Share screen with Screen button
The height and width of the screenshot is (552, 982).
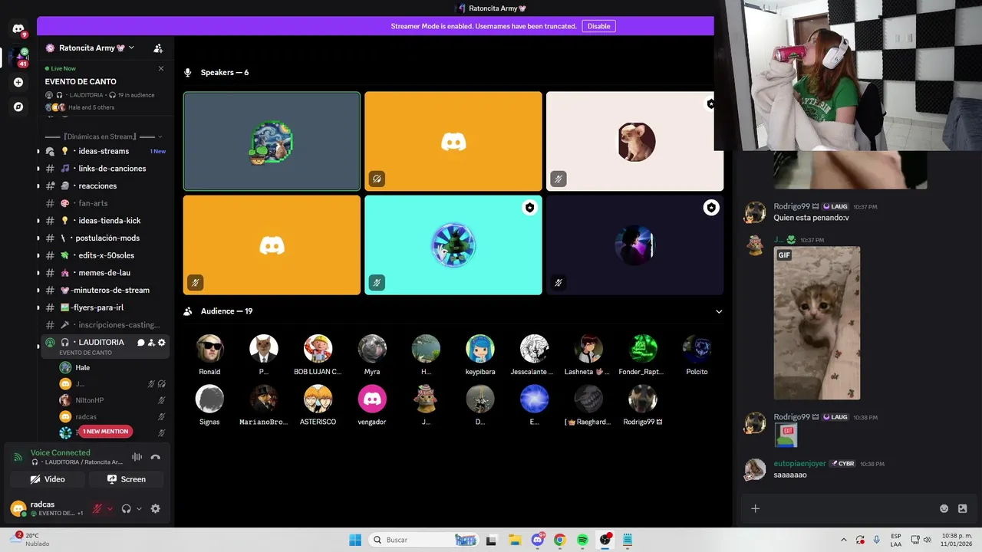(127, 479)
